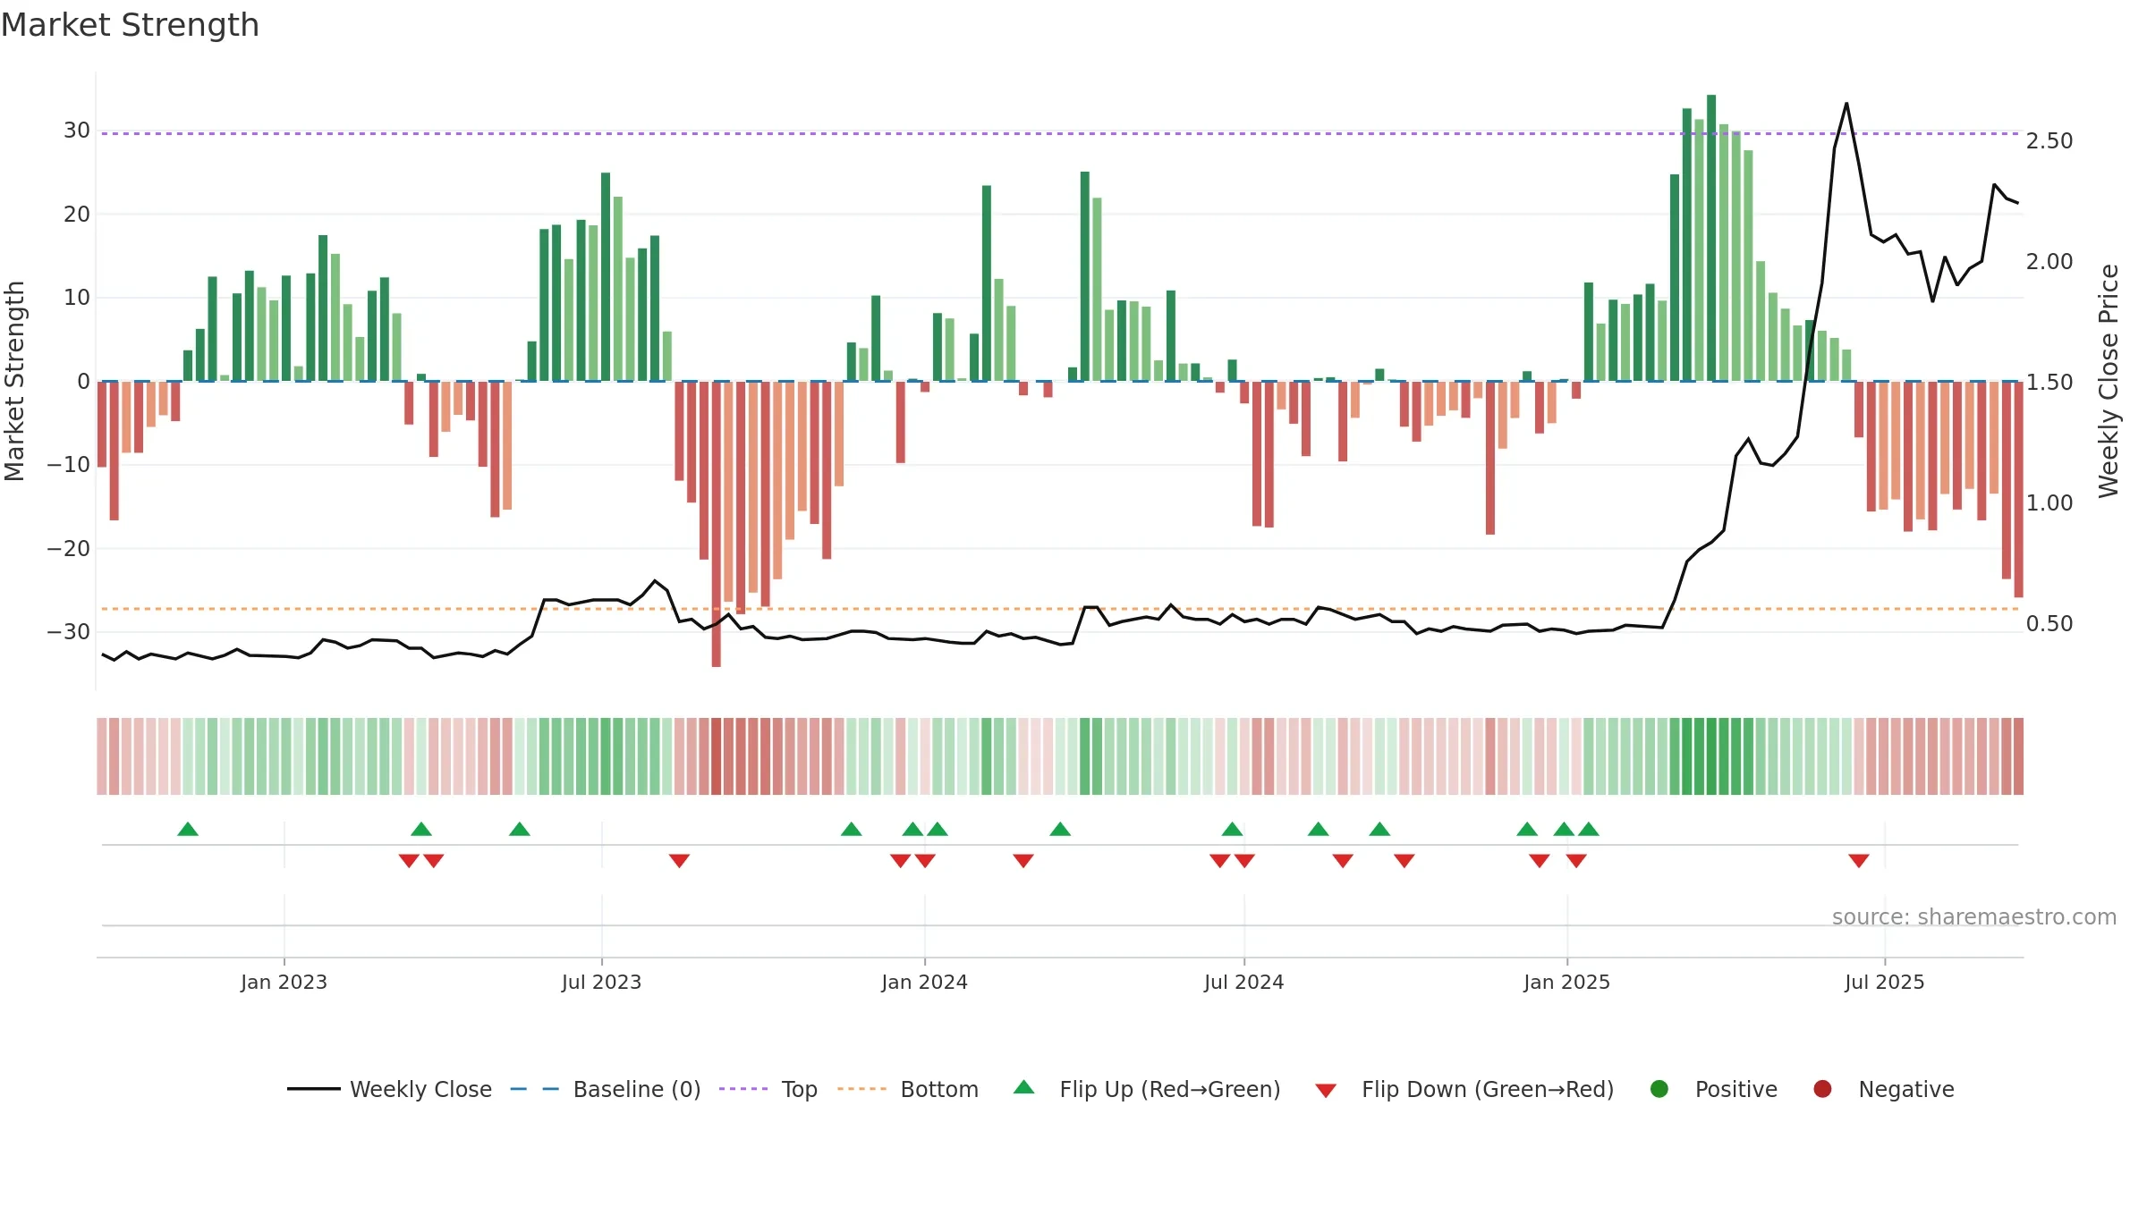Click the Negative red circle legend icon
Image resolution: width=2147 pixels, height=1207 pixels.
click(1822, 1089)
